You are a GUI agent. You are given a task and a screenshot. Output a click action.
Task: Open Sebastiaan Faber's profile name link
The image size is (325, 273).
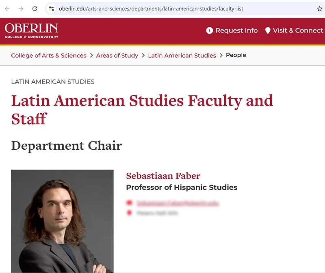tap(163, 176)
